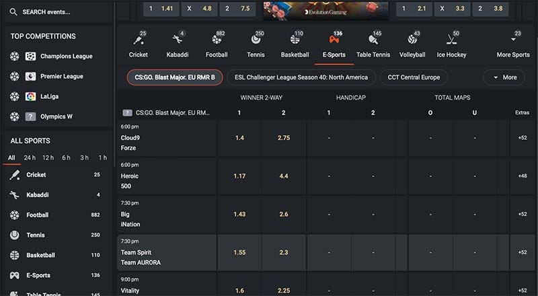Bet on Team AURORA at odds 2.3
538x296 pixels.
click(284, 252)
